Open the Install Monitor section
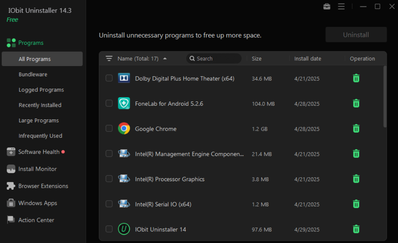 (37, 169)
